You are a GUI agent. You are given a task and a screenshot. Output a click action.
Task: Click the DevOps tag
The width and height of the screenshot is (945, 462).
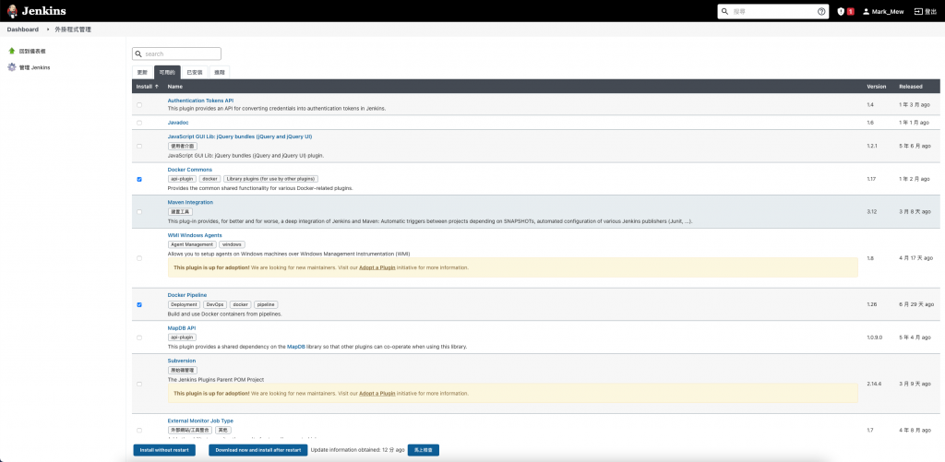tap(215, 305)
